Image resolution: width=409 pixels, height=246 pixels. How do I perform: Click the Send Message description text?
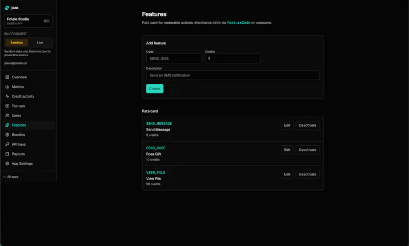tap(158, 130)
